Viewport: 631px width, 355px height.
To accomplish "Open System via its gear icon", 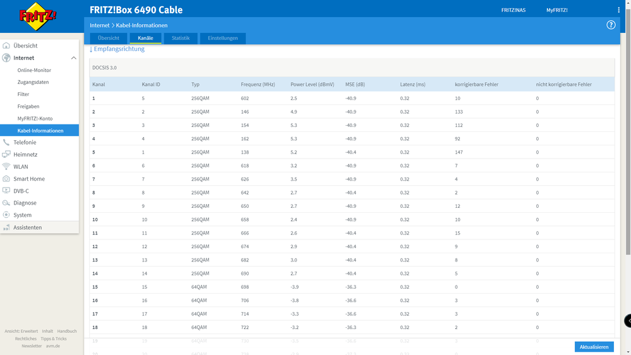I will point(7,215).
